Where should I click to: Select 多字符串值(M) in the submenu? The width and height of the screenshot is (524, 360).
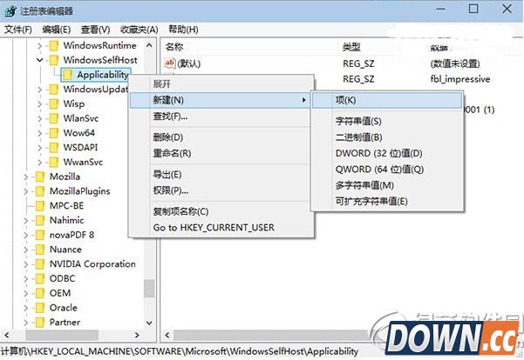(387, 185)
